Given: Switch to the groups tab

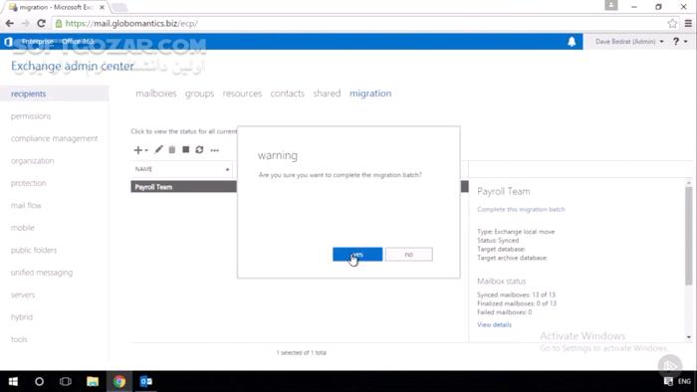Looking at the screenshot, I should (x=199, y=94).
